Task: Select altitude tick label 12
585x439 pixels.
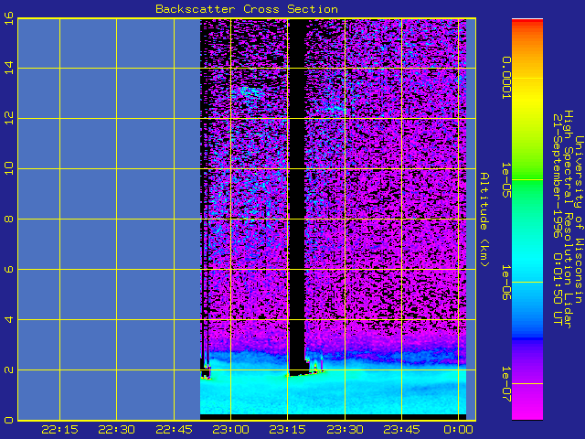Action: 9,118
